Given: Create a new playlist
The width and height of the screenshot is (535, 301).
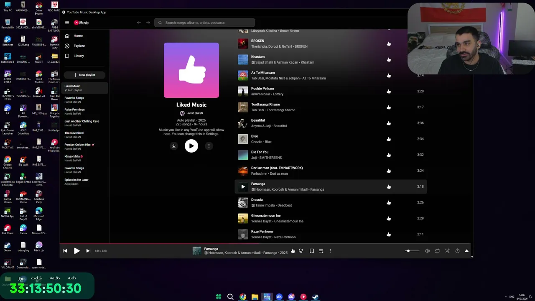Looking at the screenshot, I should [x=84, y=75].
